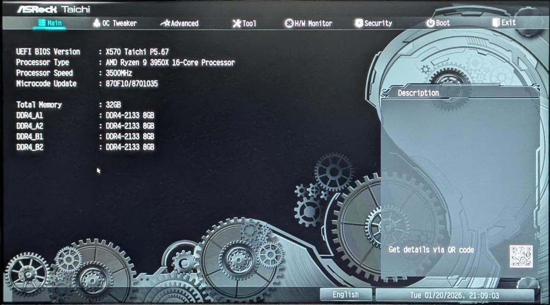550x305 pixels.
Task: Select the Processor Type label
Action: pyautogui.click(x=42, y=63)
